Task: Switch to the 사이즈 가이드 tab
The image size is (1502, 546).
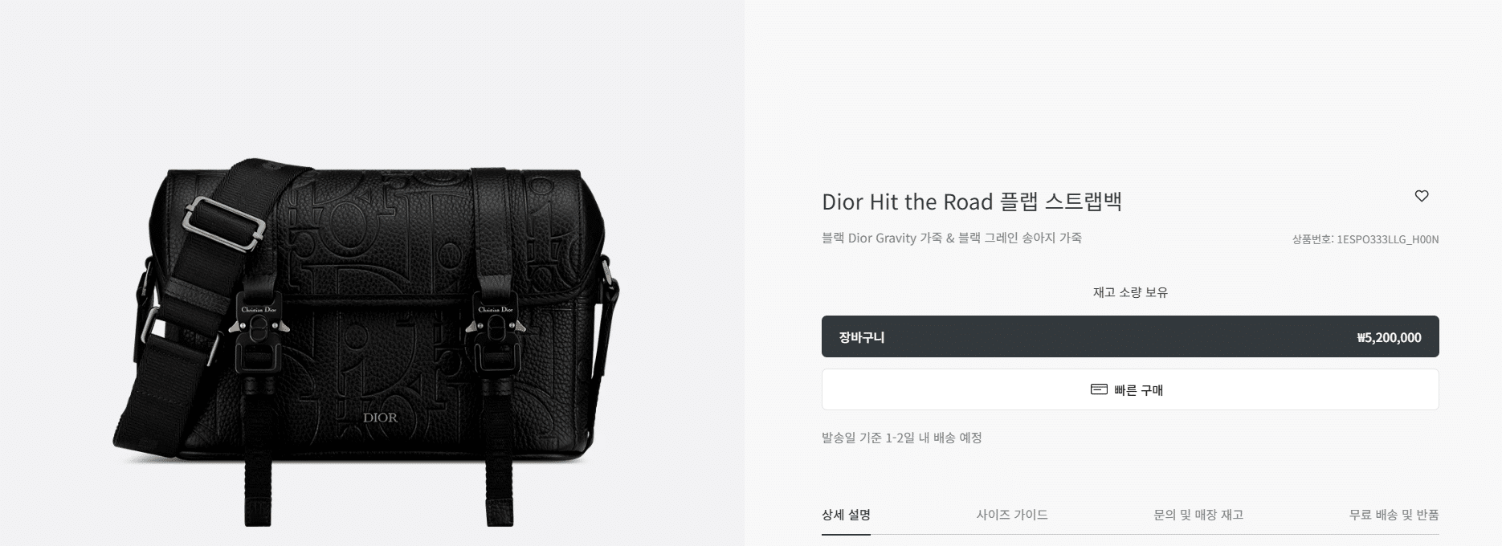Action: point(1012,515)
